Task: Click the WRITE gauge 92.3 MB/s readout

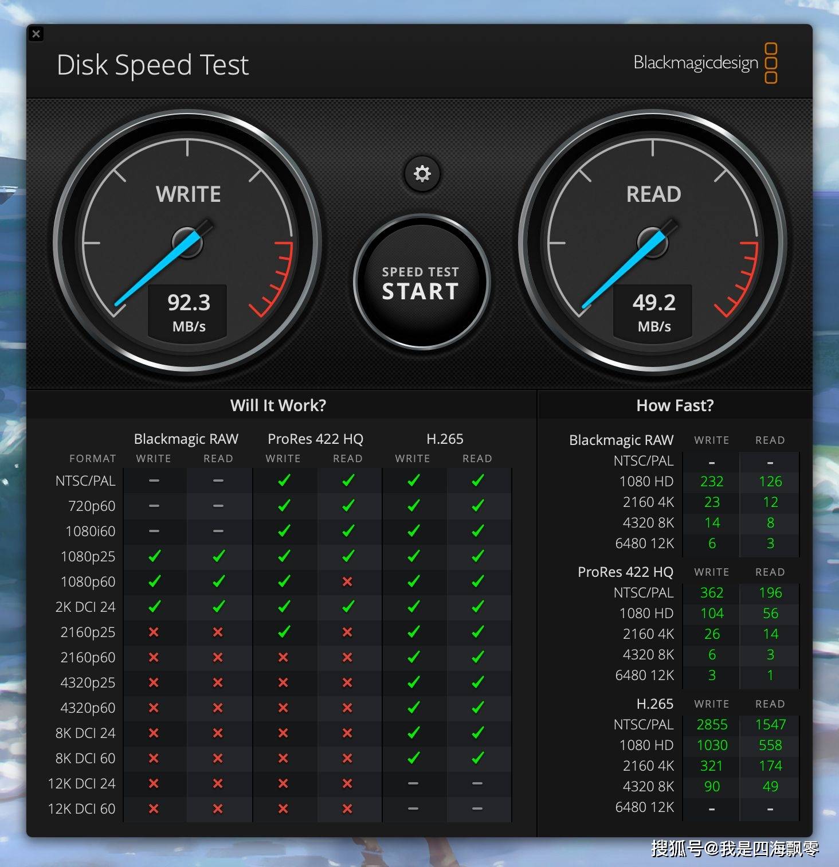Action: [189, 311]
